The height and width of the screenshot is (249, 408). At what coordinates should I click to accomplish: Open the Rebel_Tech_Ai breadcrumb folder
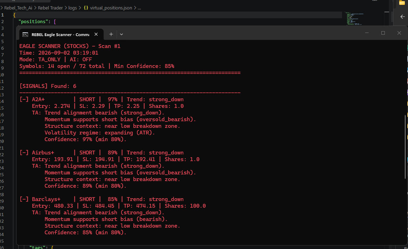pos(18,8)
